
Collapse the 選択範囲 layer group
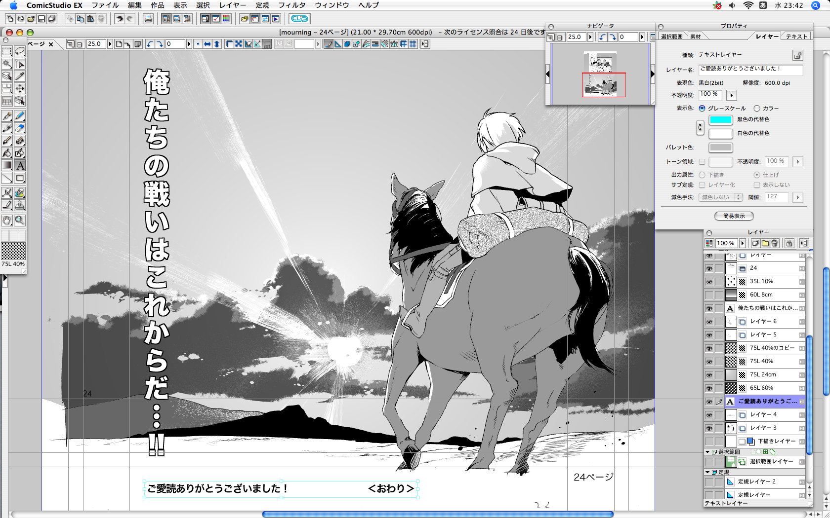click(x=707, y=452)
